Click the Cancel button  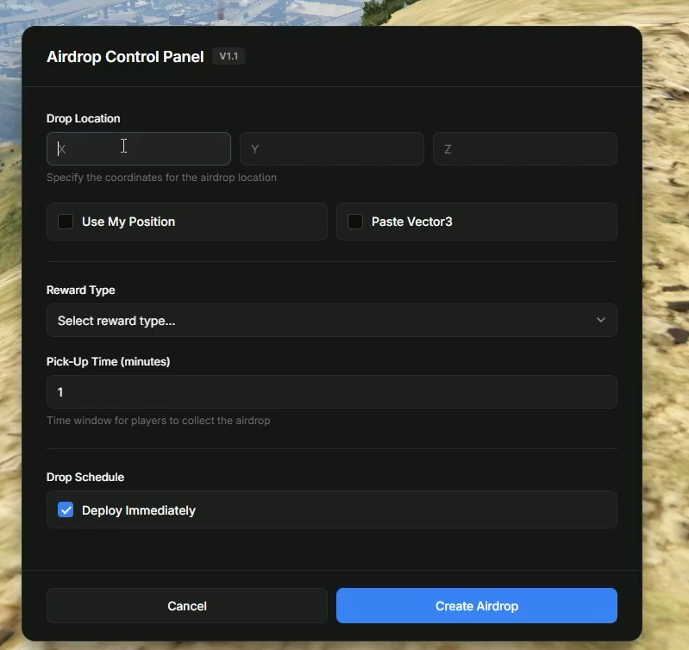click(187, 606)
